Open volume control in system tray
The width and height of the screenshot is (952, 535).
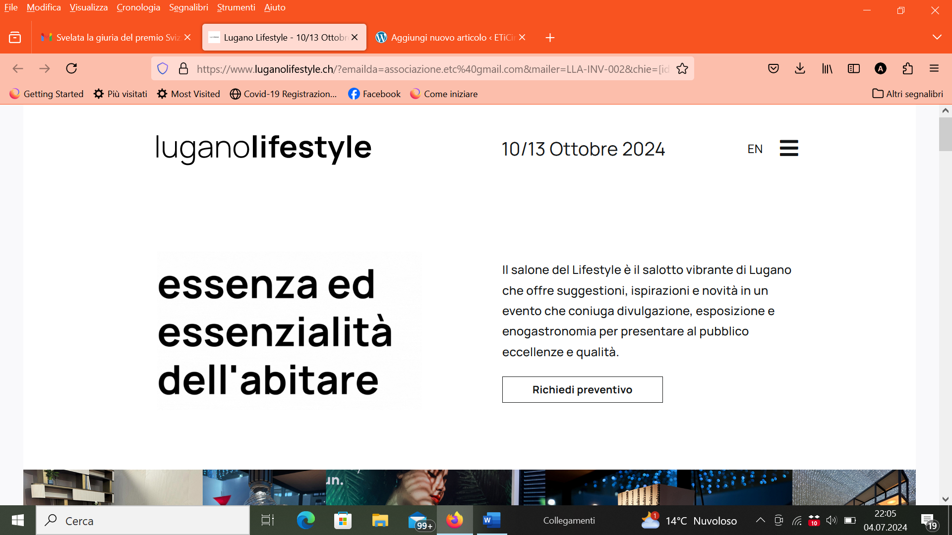[832, 520]
